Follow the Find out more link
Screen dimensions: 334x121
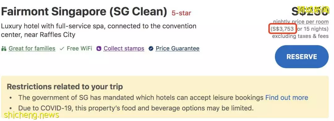[x=286, y=98]
